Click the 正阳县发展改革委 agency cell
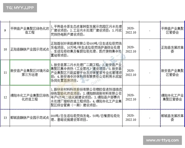 coord(171,49)
